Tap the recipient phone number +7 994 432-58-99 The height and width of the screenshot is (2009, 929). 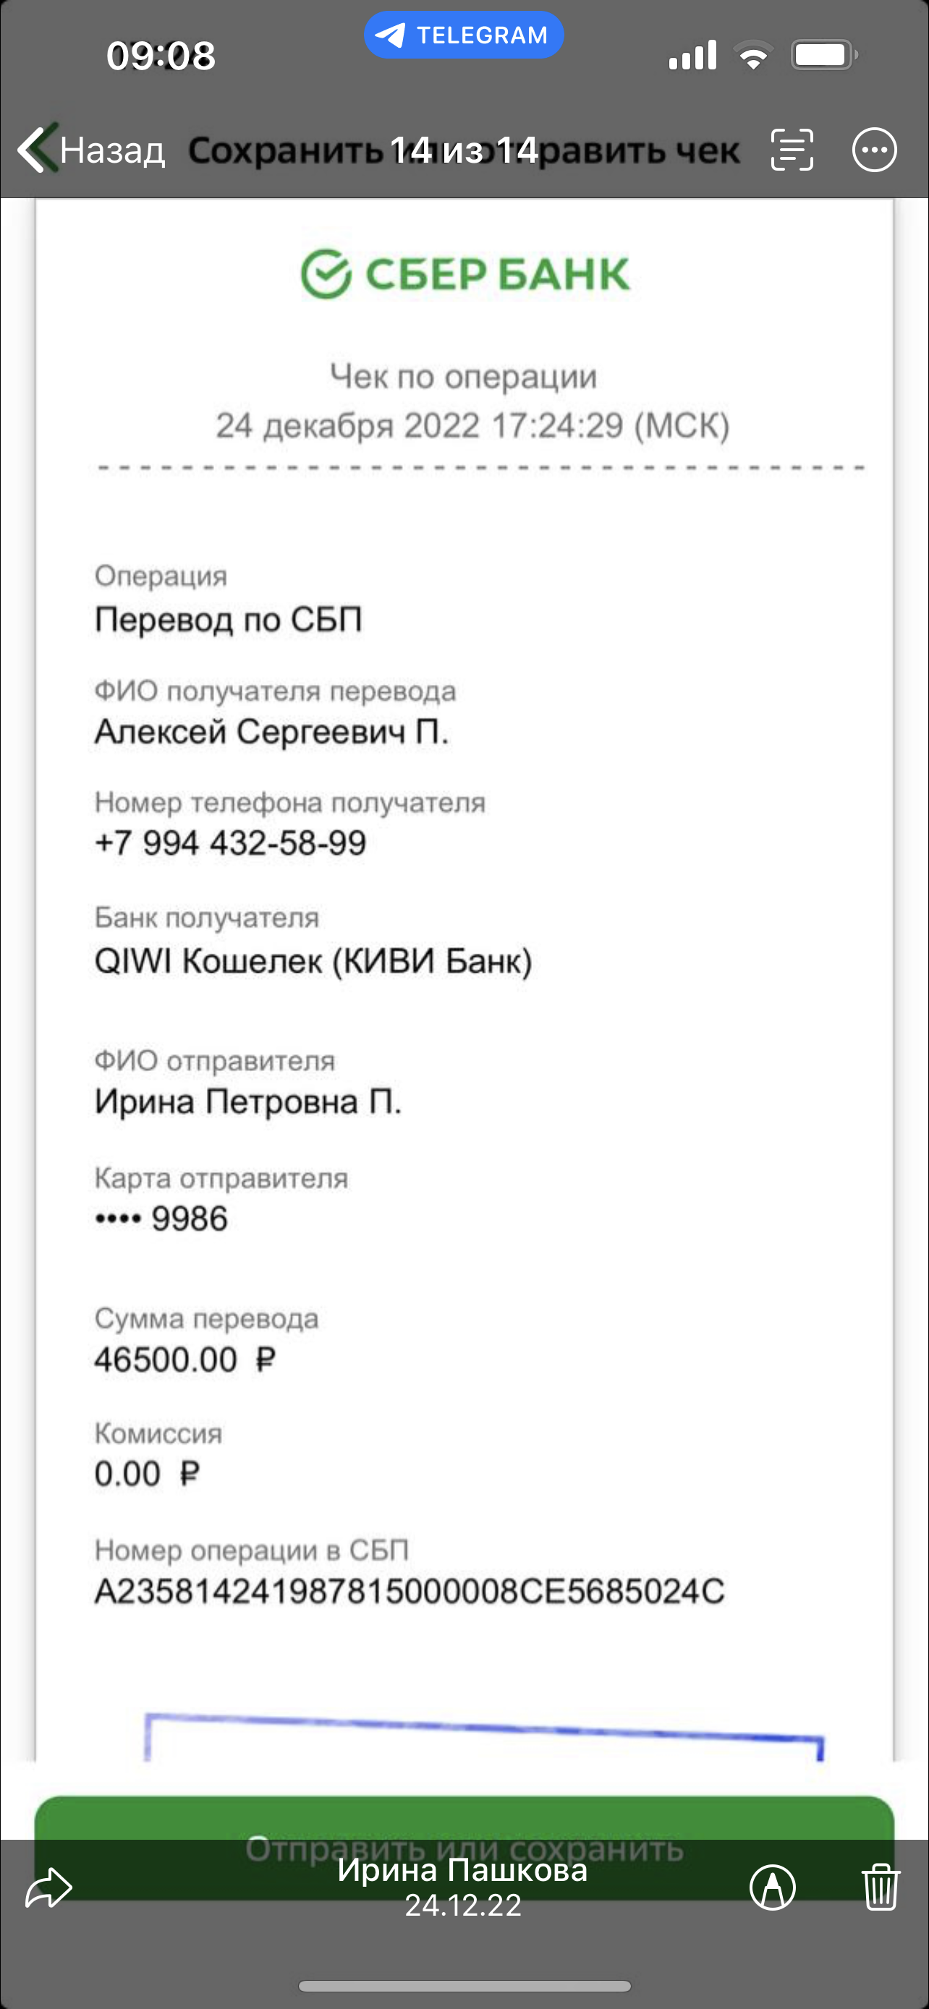click(x=230, y=843)
